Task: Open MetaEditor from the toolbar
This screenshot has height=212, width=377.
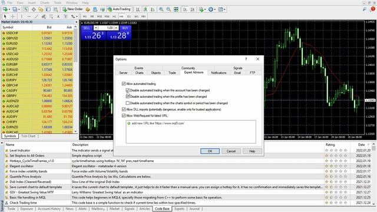Action: (x=88, y=9)
